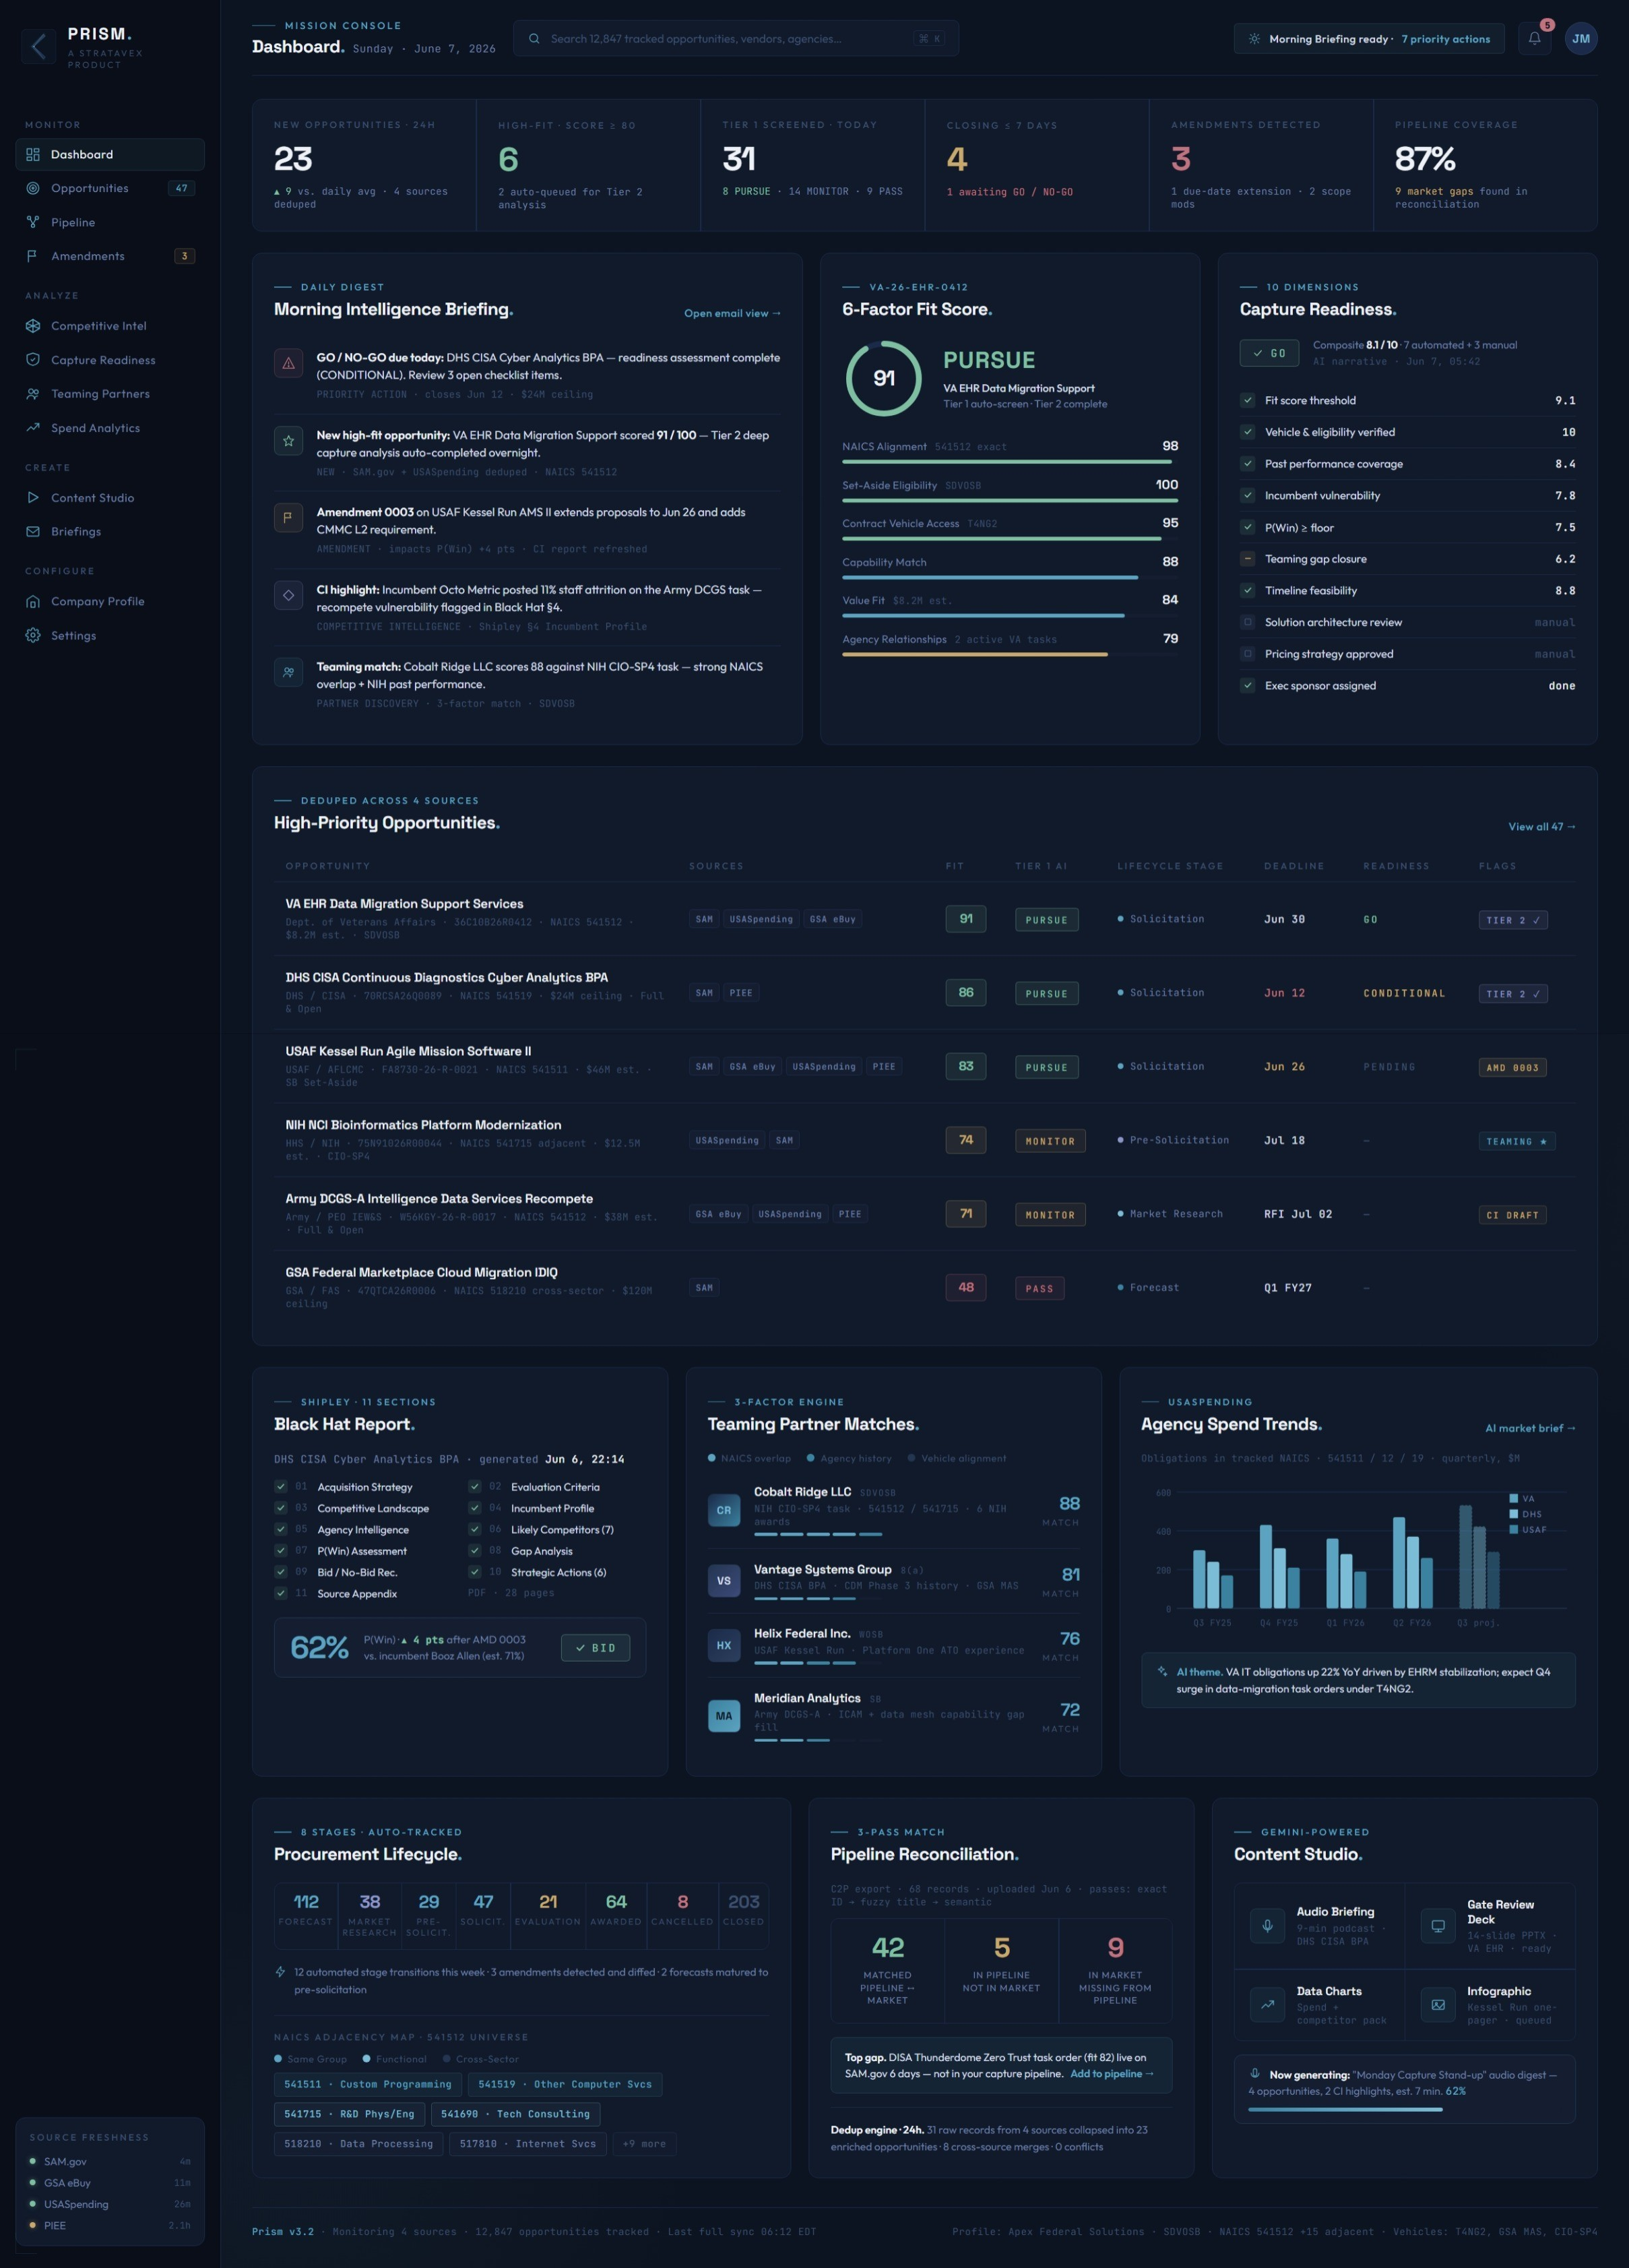Open Company Profile page
This screenshot has width=1629, height=2268.
coord(110,602)
